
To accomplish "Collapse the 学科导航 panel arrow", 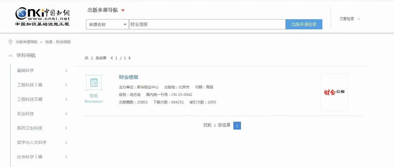I will [x=11, y=55].
